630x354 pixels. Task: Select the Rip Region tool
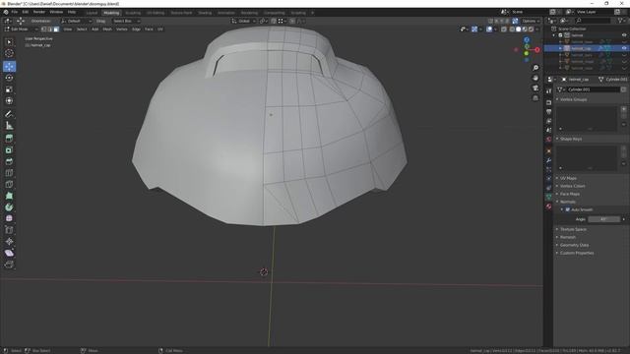(9, 265)
